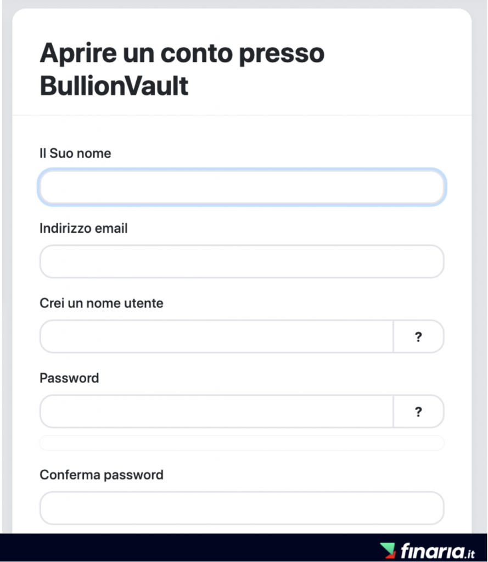Click the password strength meter bar
This screenshot has height=562, width=488.
click(x=242, y=443)
